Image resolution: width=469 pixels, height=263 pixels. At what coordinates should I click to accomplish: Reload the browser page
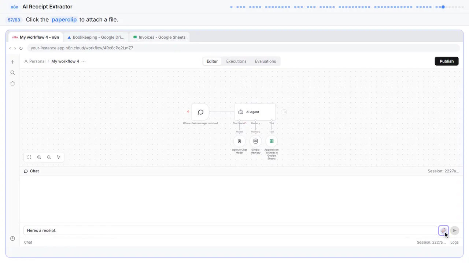[x=21, y=48]
